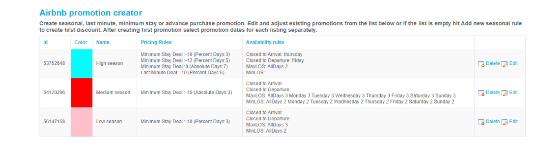556x149 pixels.
Task: Select the red Medium season color swatch
Action: 82,93
